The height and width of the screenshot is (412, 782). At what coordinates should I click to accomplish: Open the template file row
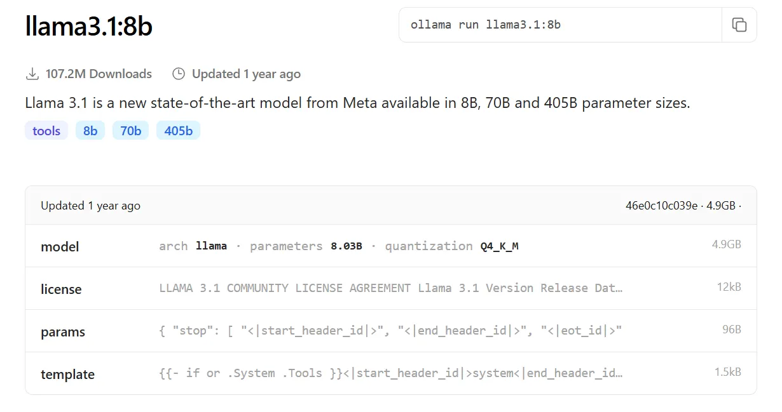67,374
